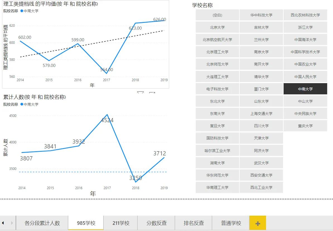Select the (空白) slicer option
The image size is (333, 231).
217,15
